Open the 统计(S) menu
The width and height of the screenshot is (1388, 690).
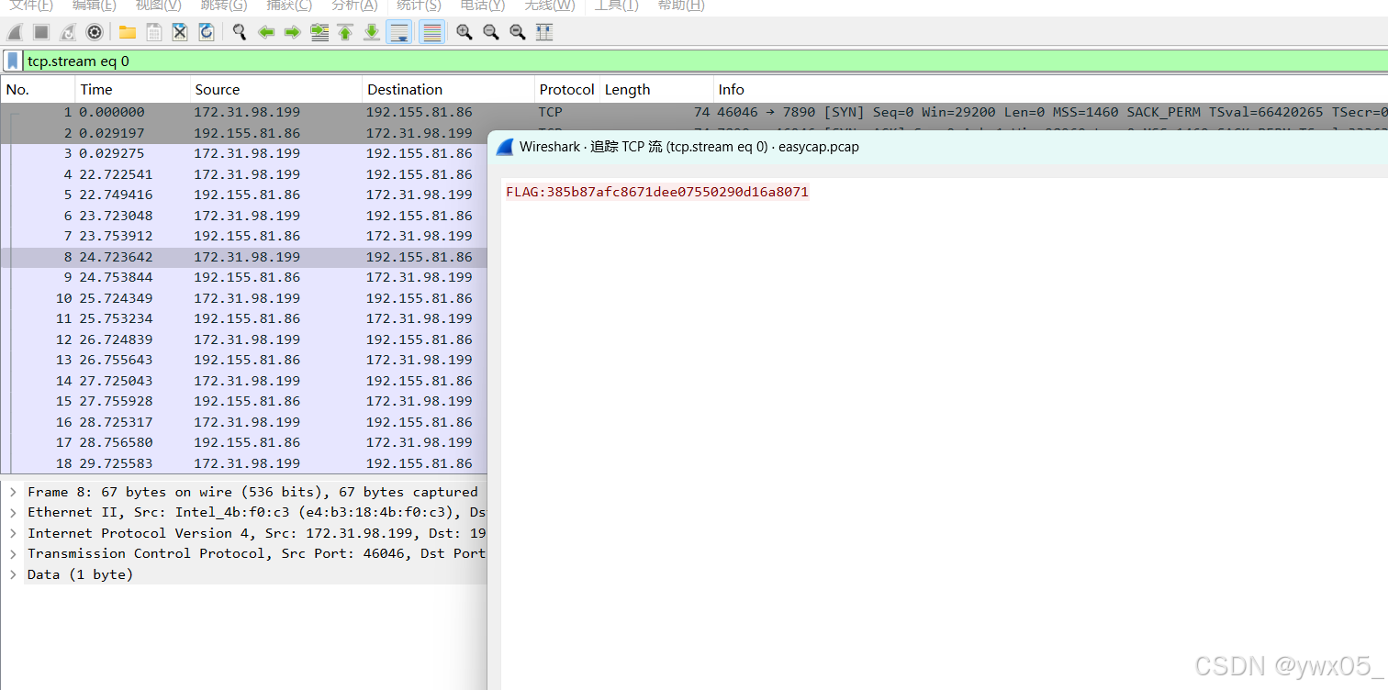coord(418,6)
